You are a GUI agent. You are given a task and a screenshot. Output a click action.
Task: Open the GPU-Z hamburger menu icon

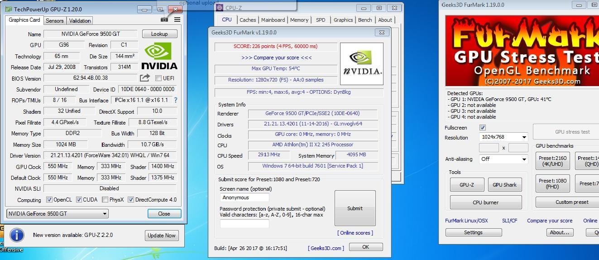[x=177, y=19]
